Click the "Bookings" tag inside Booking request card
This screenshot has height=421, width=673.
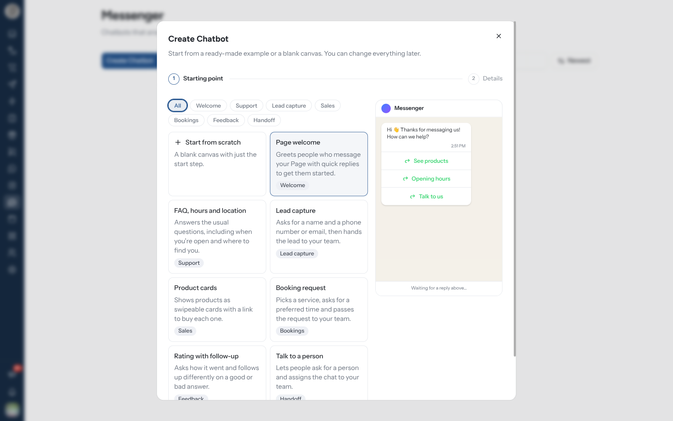292,331
